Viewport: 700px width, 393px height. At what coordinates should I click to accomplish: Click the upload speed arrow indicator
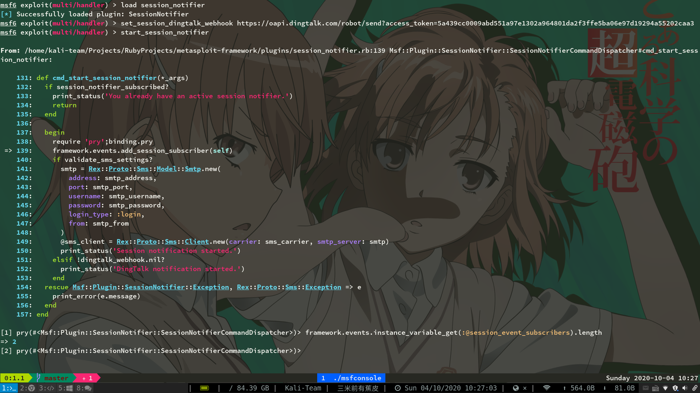coord(564,388)
